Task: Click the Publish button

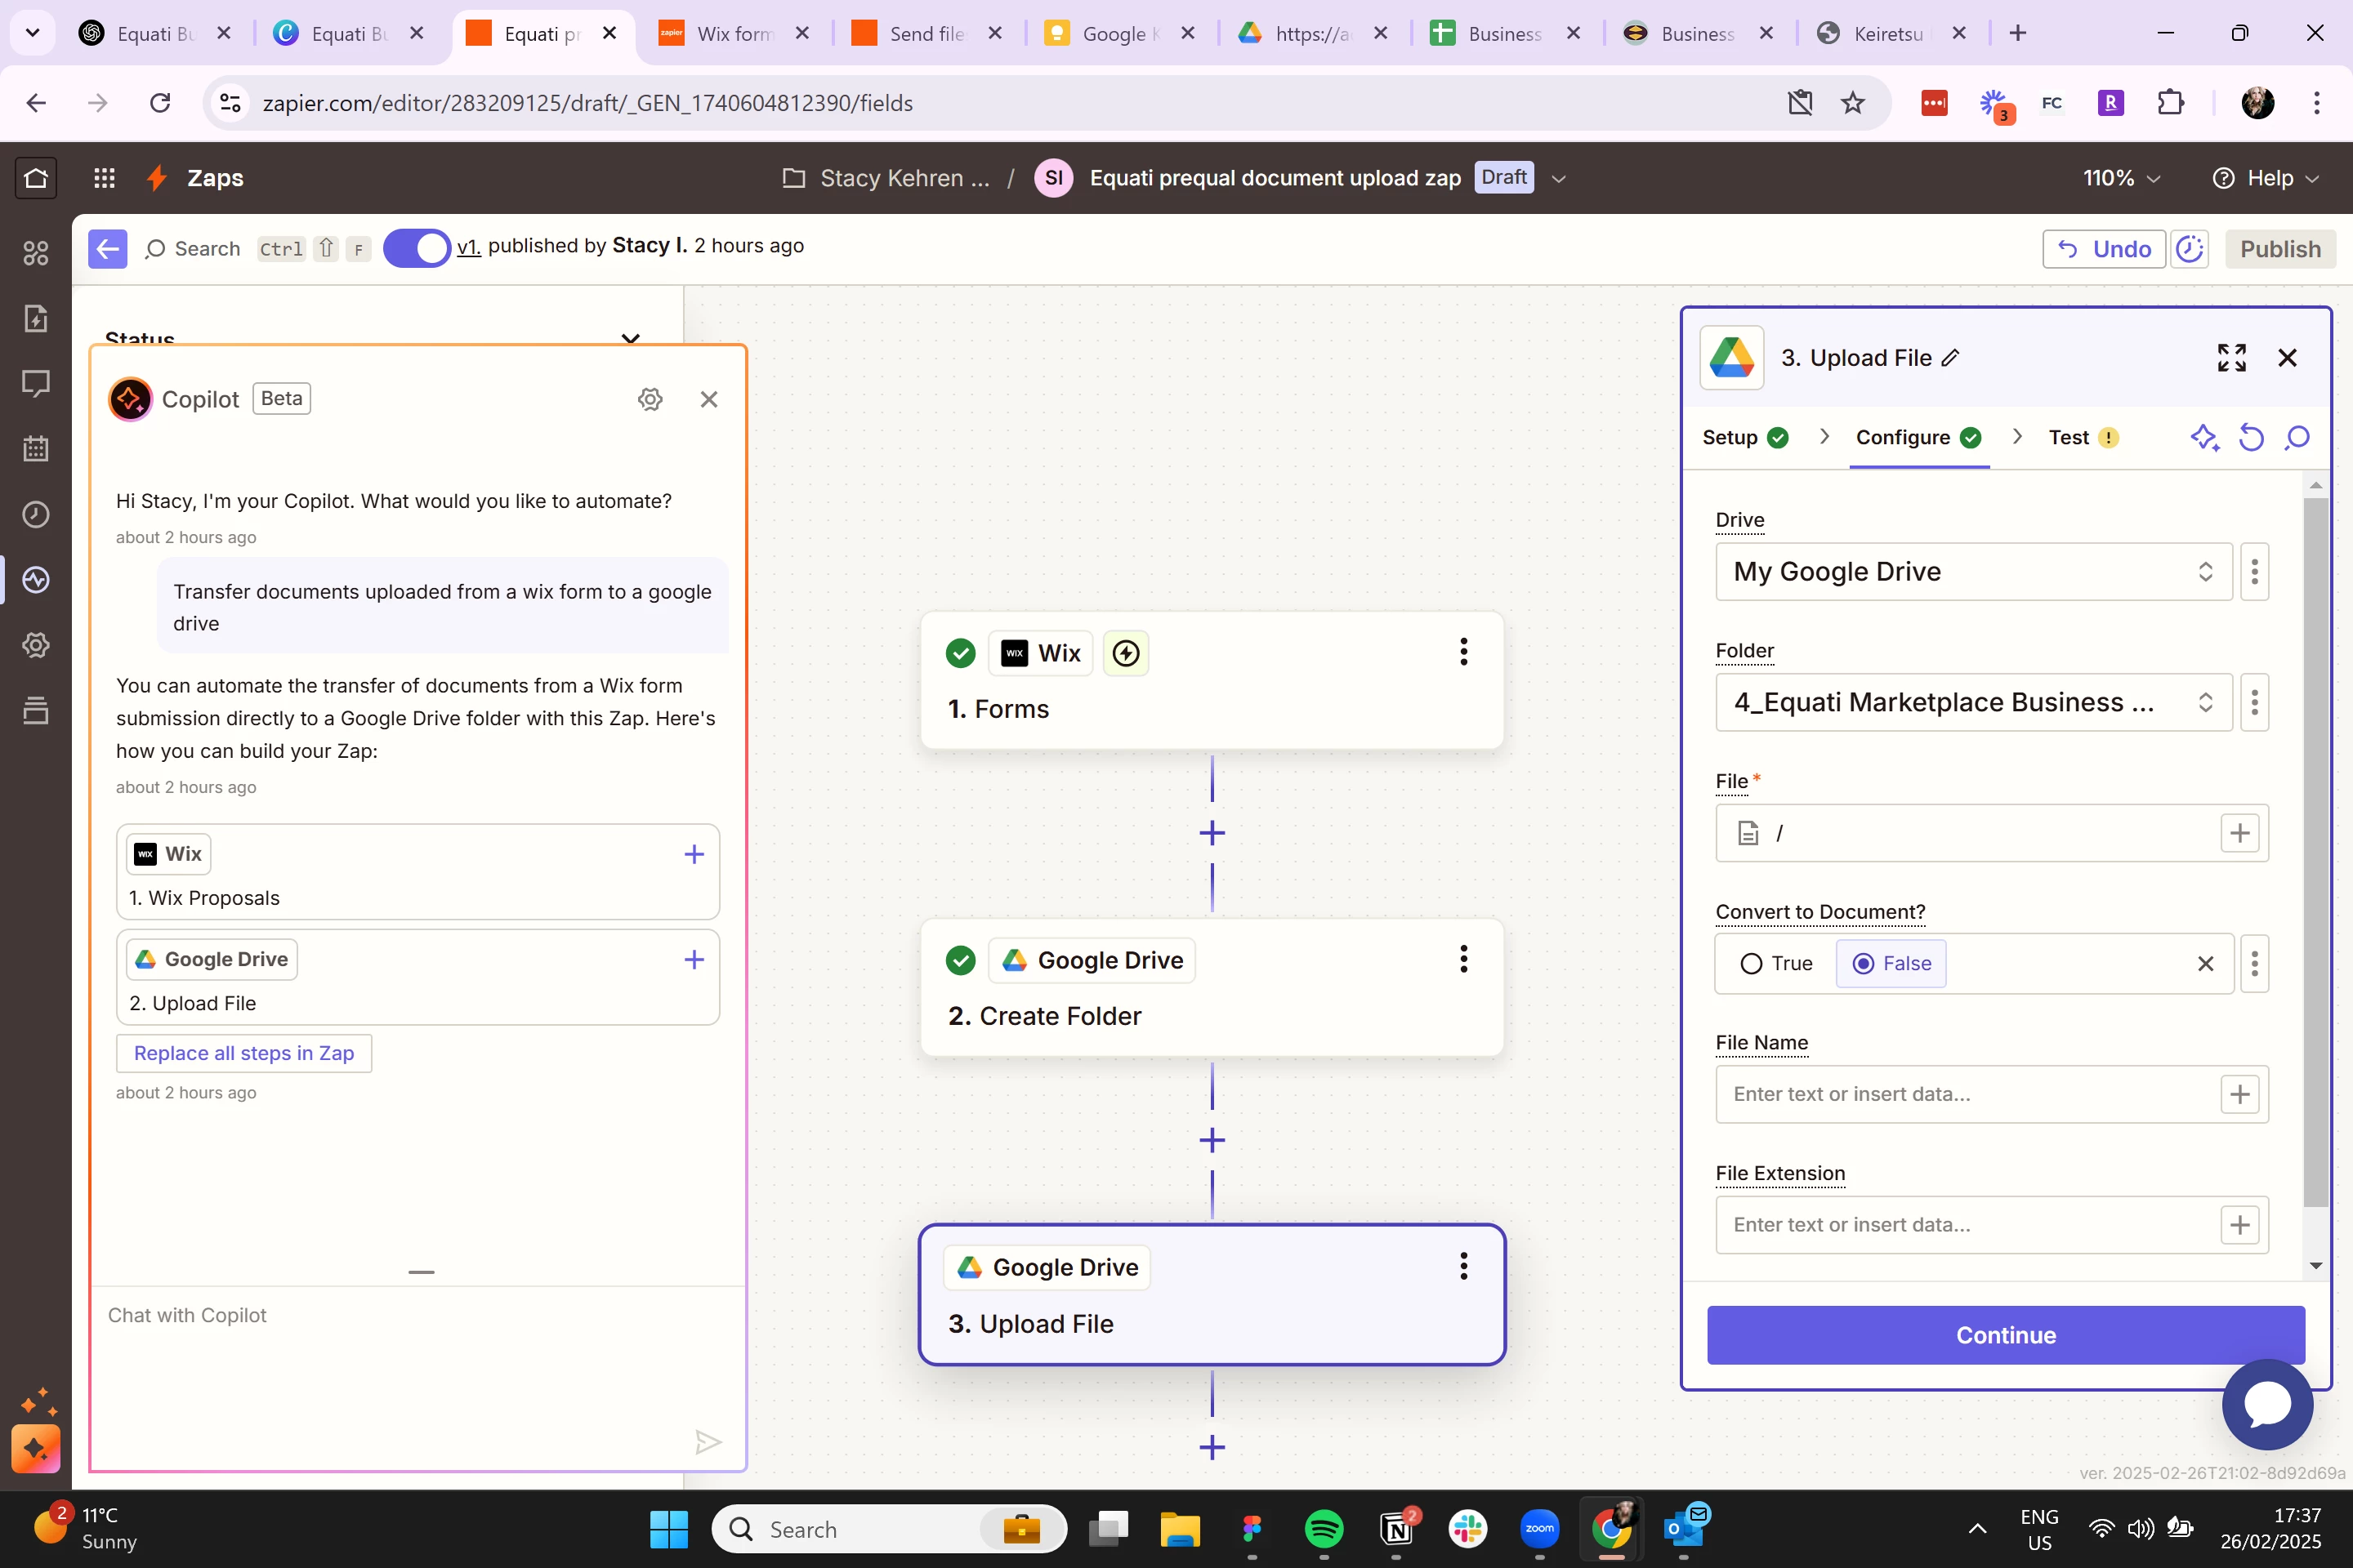Action: (x=2280, y=248)
